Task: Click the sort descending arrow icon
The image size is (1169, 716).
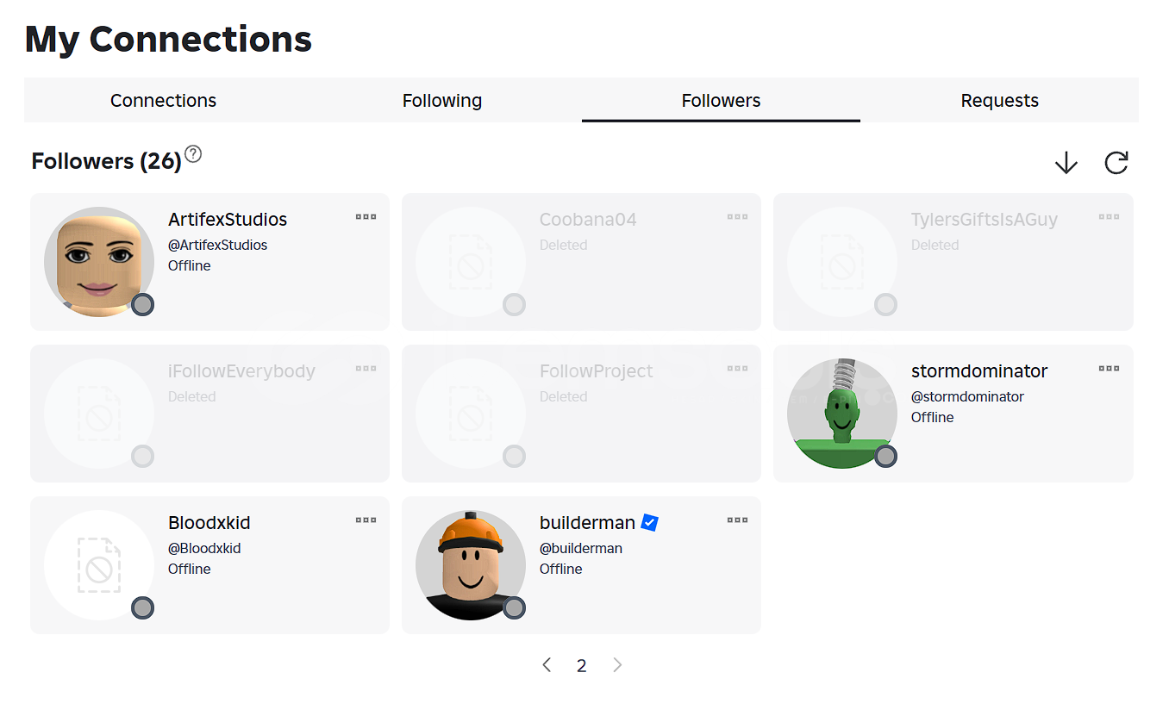Action: pyautogui.click(x=1066, y=163)
